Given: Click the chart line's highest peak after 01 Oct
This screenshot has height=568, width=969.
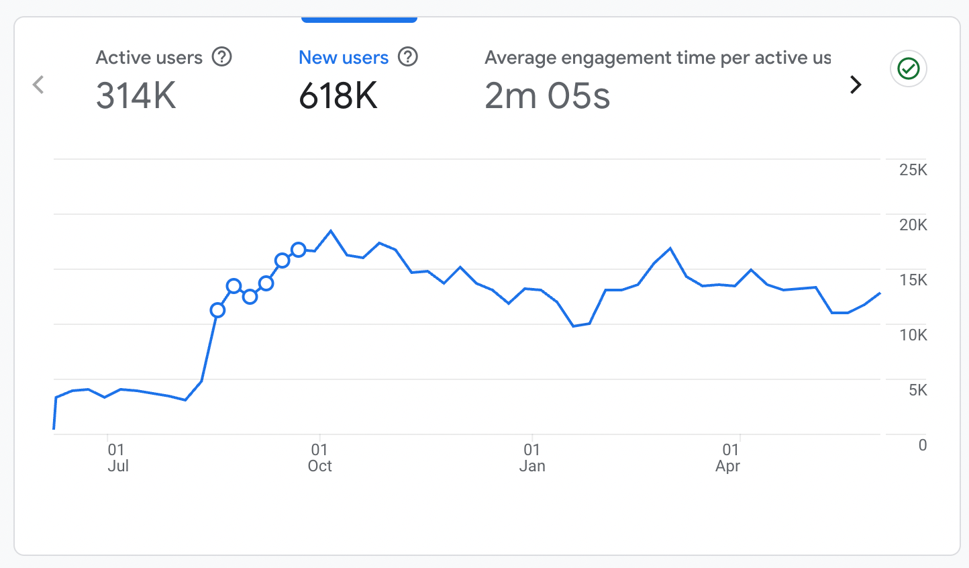Looking at the screenshot, I should point(331,231).
